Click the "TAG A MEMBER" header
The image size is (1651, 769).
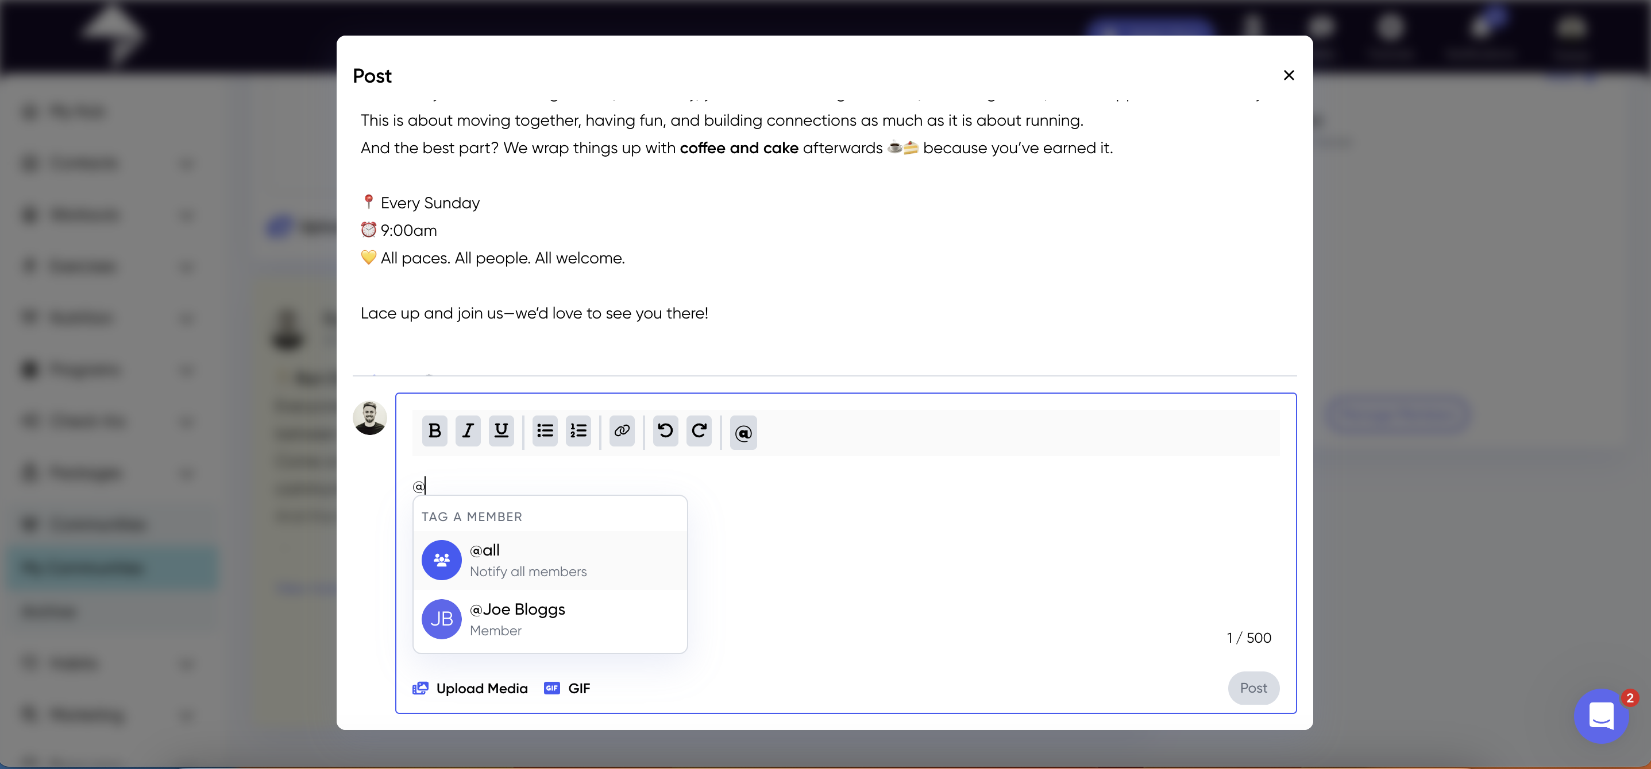click(472, 516)
